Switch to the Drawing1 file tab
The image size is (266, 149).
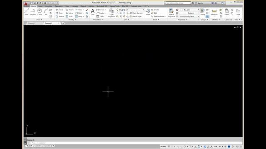(32, 23)
